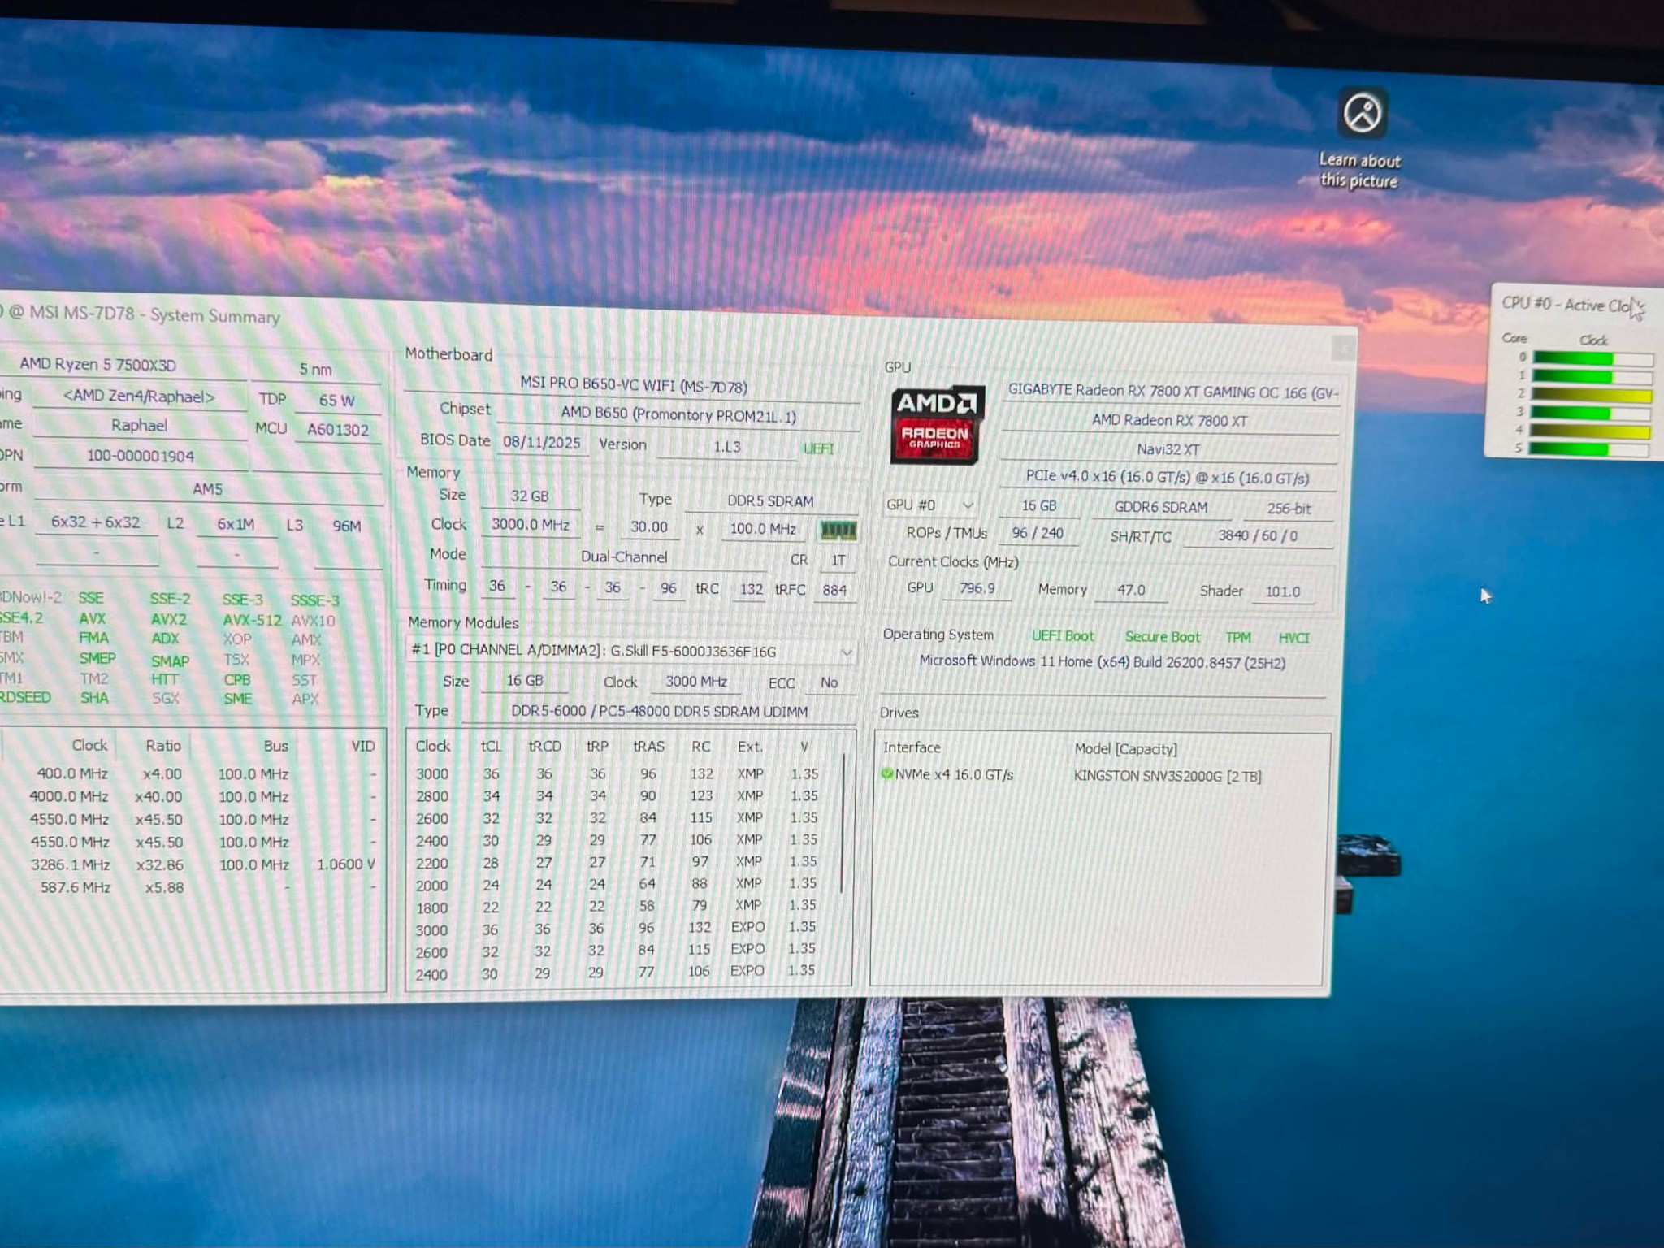This screenshot has width=1664, height=1248.
Task: Click the memory timings table scrollbar
Action: point(844,824)
